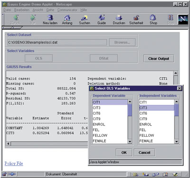Open the Ansicht menu
190x178 pixels.
(x=38, y=10)
